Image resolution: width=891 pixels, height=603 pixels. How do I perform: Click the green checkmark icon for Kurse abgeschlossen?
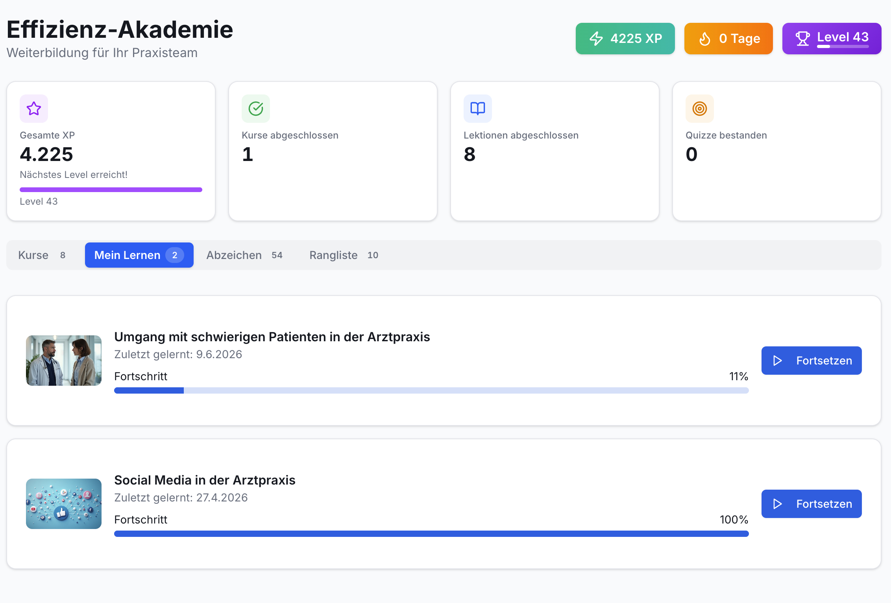point(256,109)
